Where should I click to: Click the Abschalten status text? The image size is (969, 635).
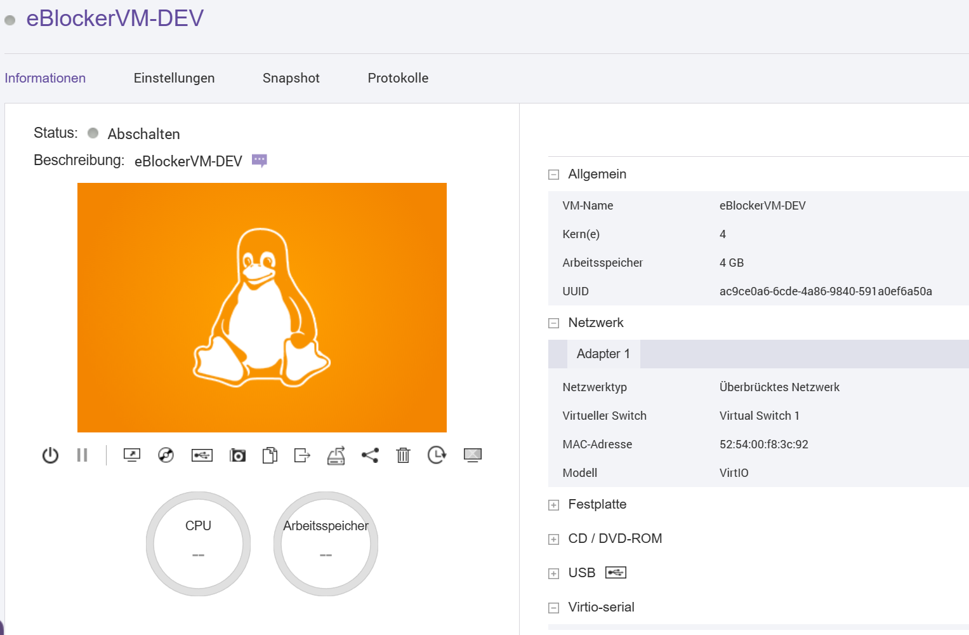[x=144, y=134]
